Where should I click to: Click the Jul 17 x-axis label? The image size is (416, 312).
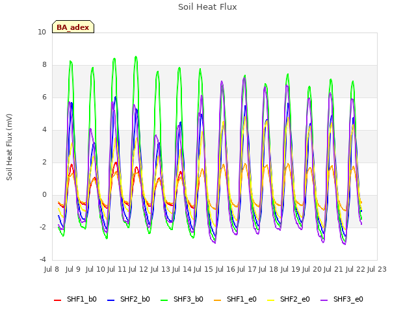(x=247, y=269)
